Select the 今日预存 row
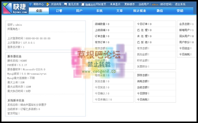Image resolution: width=198 pixels, height=123 pixels. [155, 93]
